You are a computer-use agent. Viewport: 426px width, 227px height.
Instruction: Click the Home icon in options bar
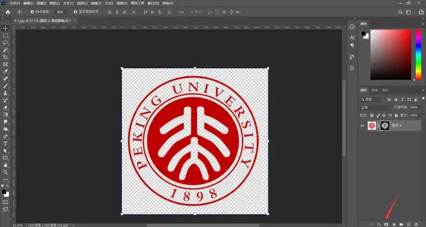tap(8, 12)
